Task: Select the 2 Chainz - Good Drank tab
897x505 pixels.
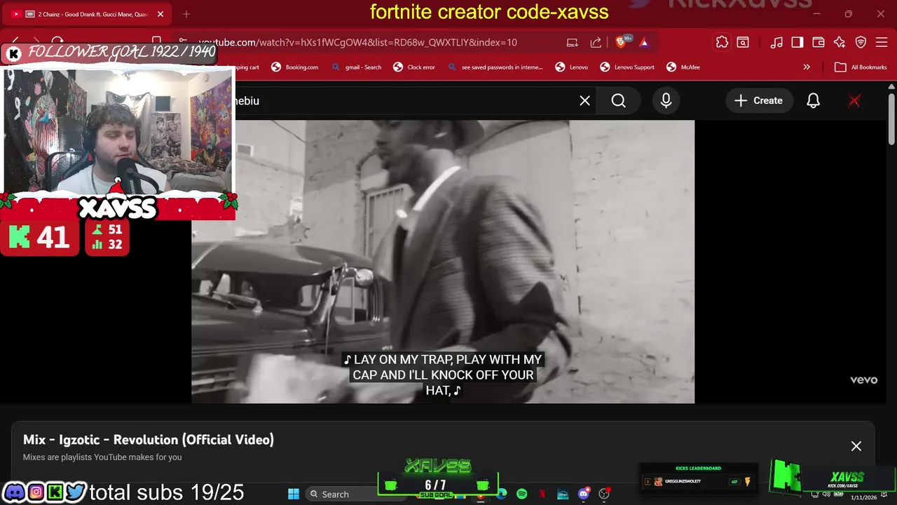Action: (x=88, y=14)
